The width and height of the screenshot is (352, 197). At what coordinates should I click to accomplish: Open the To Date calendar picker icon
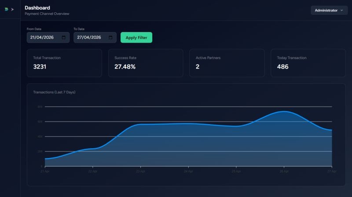[x=110, y=37]
